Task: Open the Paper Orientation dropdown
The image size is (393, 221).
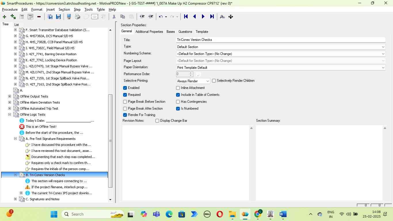Action: (x=281, y=68)
